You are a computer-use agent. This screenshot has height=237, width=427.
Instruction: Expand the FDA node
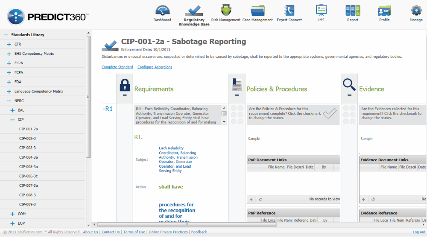[x=9, y=82]
